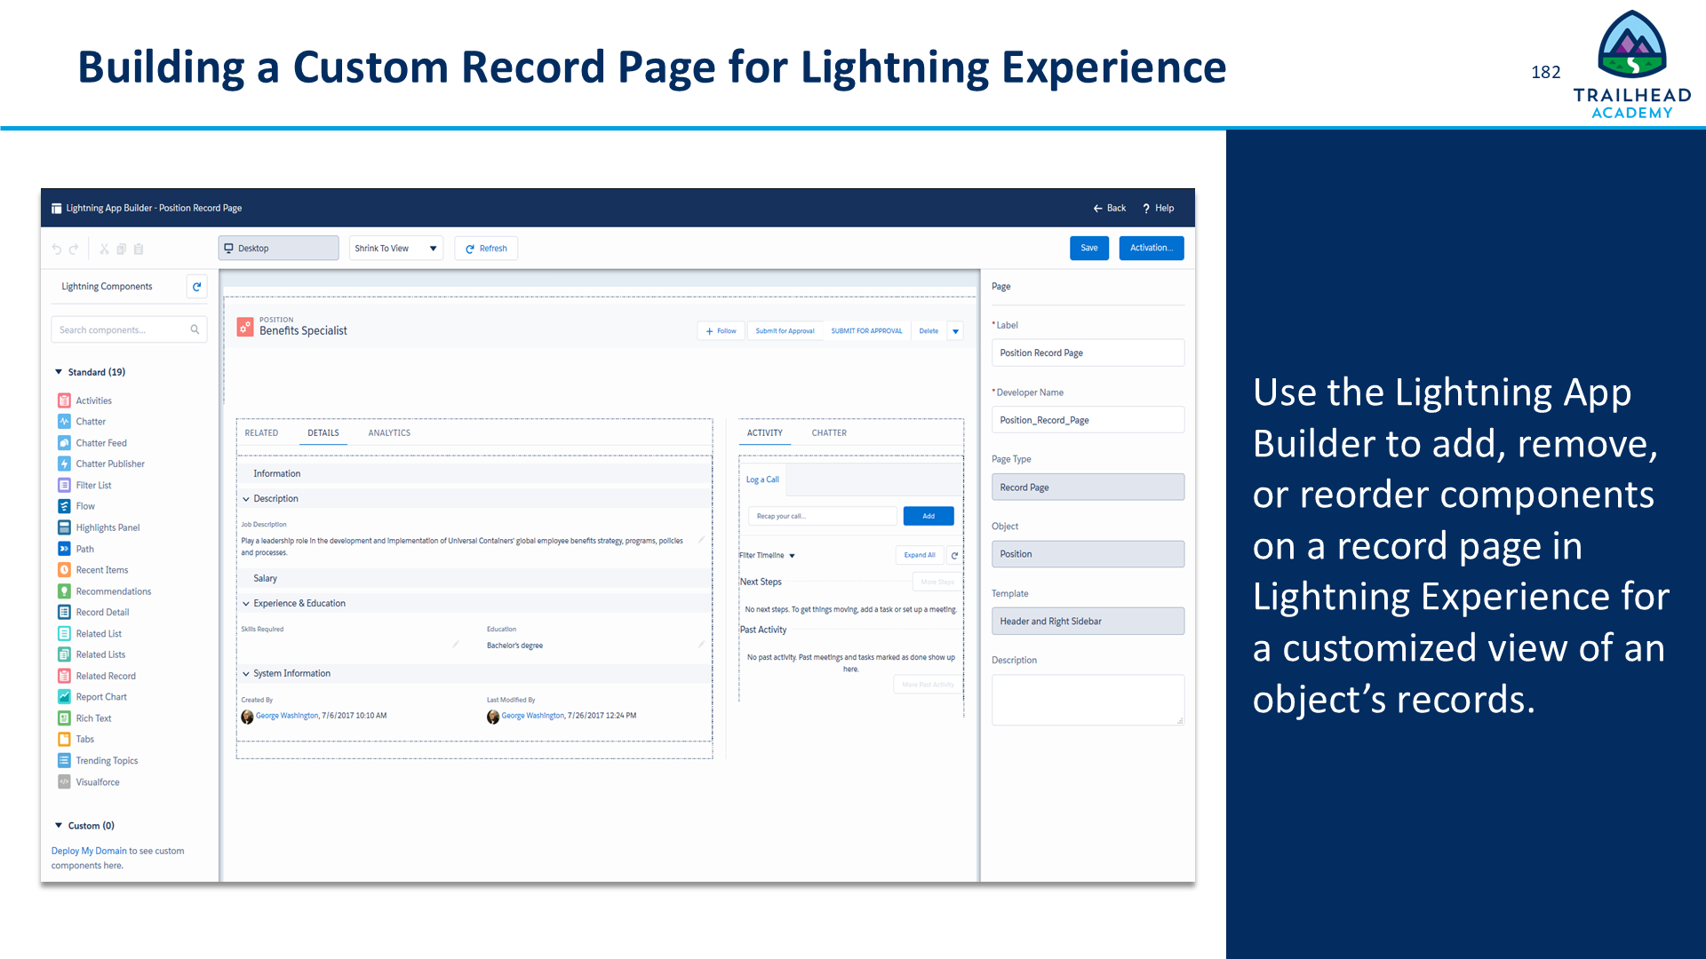Select the Recent Items component icon

click(x=64, y=570)
